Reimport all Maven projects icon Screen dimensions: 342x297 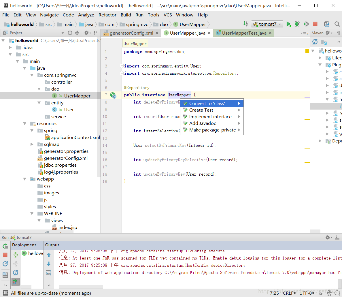pos(315,42)
